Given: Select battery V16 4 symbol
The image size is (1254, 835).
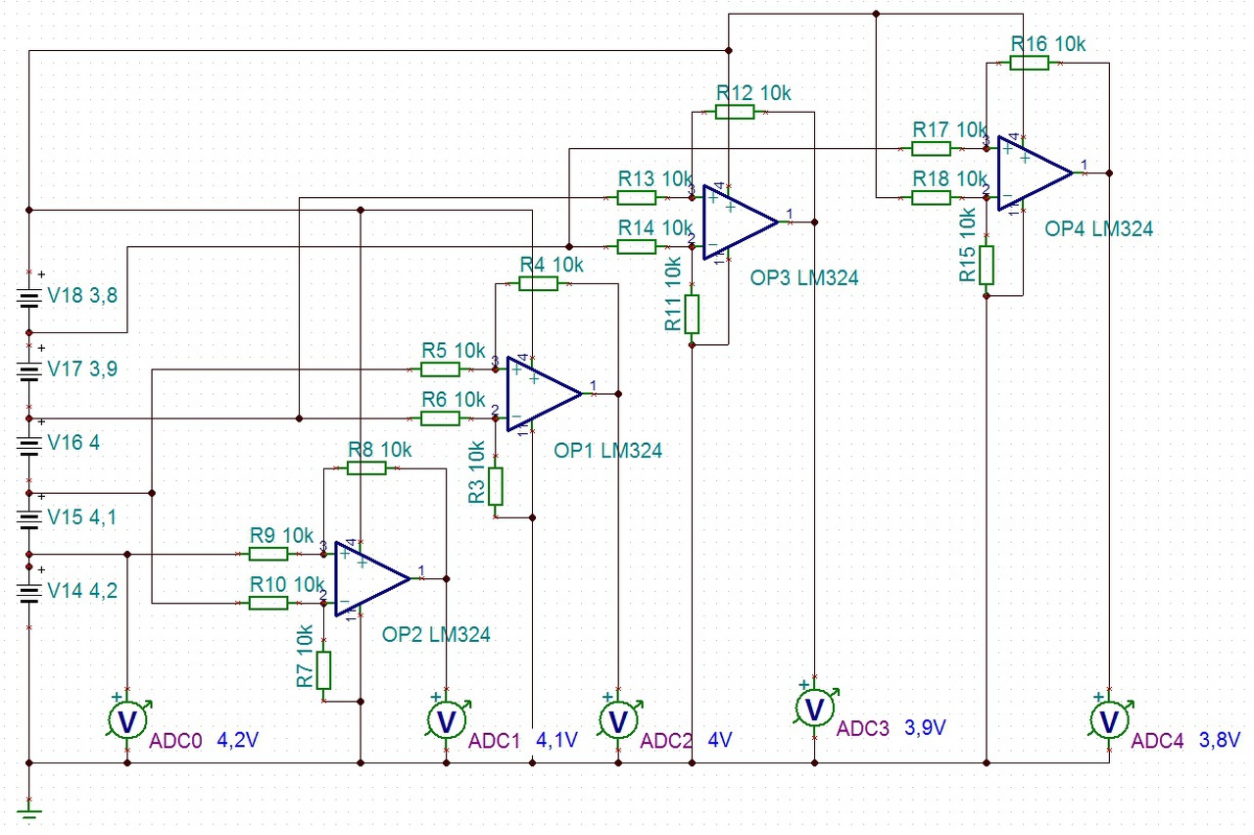Looking at the screenshot, I should (x=29, y=443).
